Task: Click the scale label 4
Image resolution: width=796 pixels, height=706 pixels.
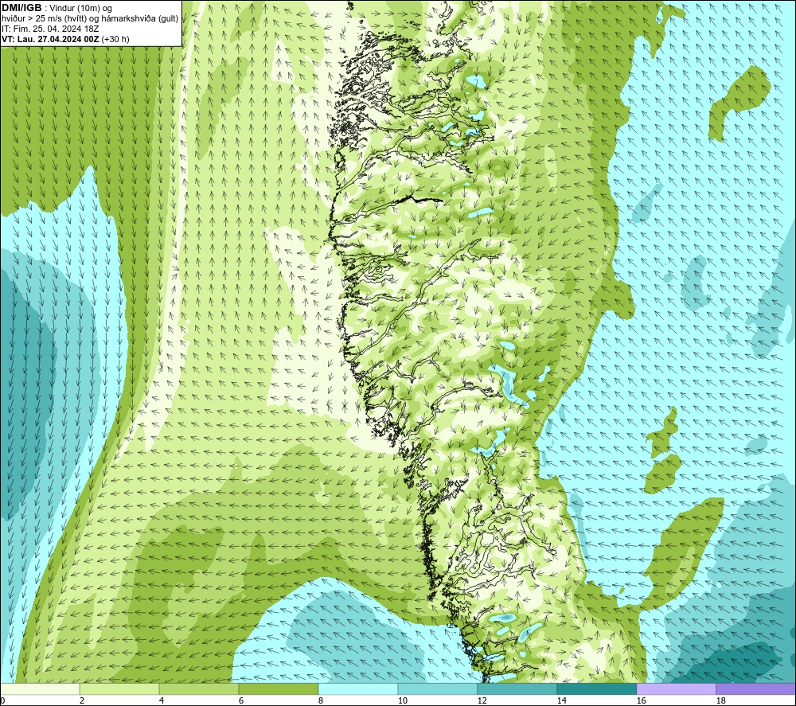Action: 162,700
